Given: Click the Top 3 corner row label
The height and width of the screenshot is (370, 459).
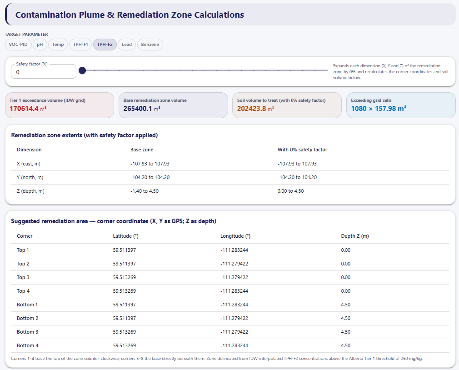Looking at the screenshot, I should point(23,277).
